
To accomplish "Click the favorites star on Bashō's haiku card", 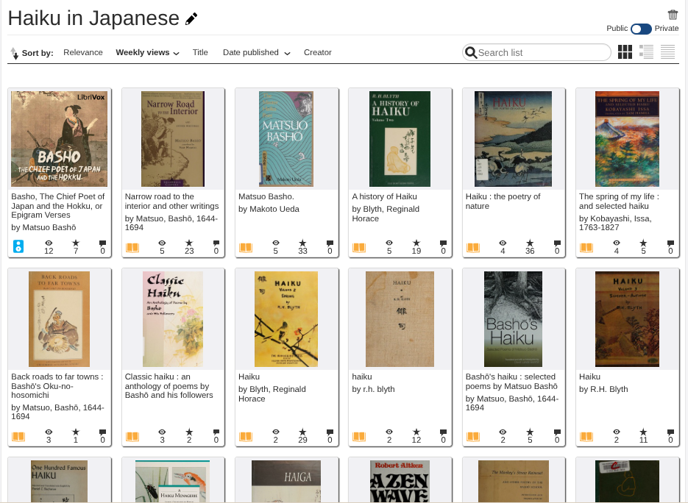I will coord(530,432).
